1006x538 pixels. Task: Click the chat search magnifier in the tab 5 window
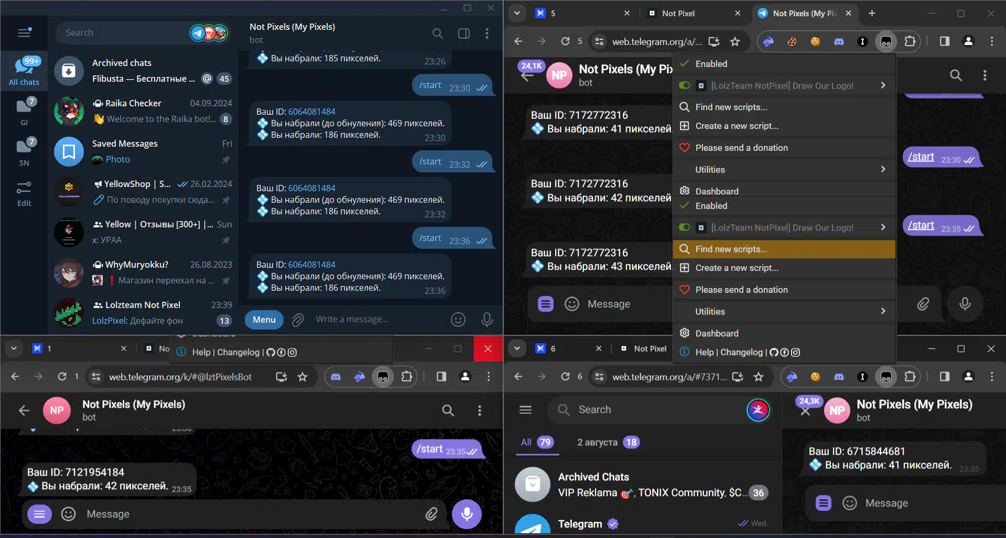click(x=956, y=75)
